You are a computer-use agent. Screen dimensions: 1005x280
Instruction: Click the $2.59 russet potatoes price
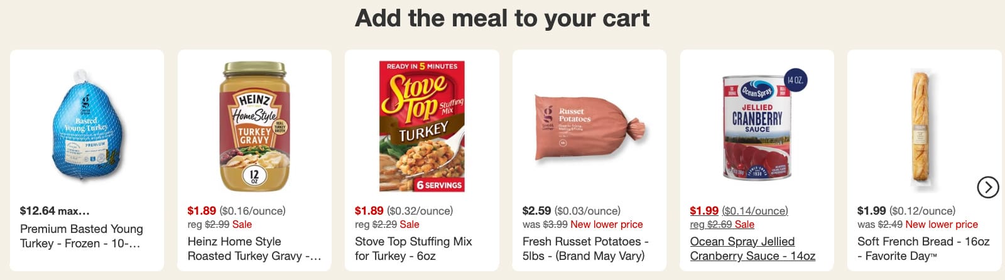pos(536,211)
